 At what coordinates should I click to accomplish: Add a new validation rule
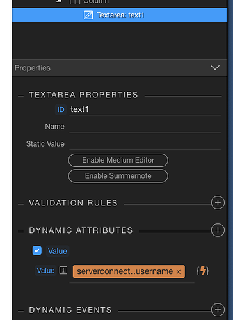click(x=218, y=202)
